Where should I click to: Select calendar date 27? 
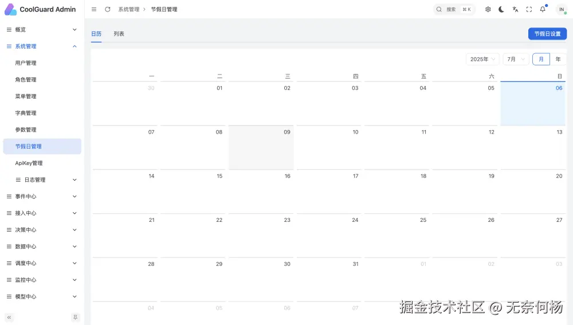point(533,236)
